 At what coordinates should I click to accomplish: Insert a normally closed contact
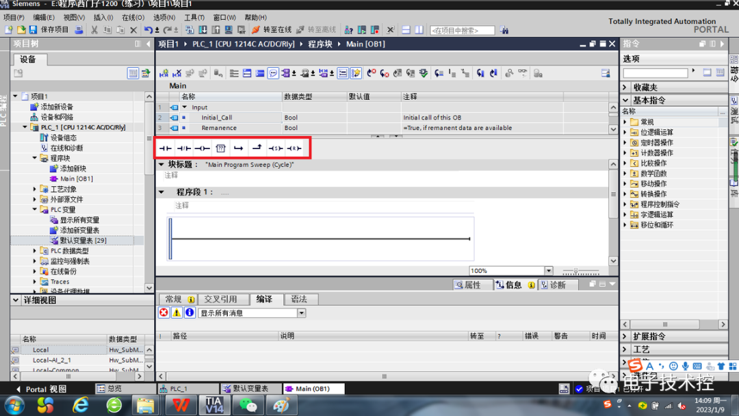[184, 148]
